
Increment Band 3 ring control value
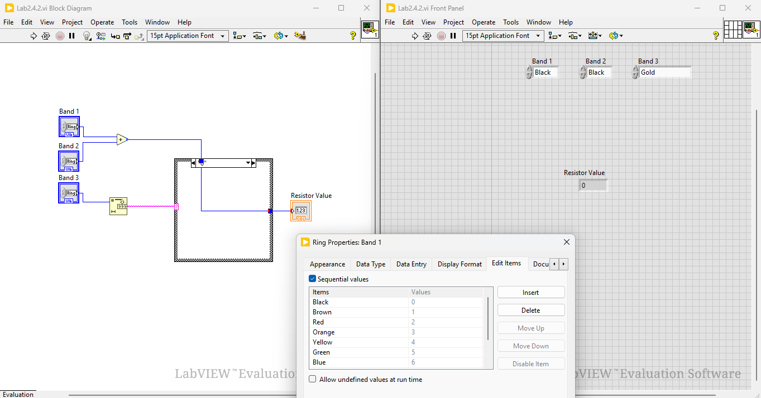click(x=635, y=69)
